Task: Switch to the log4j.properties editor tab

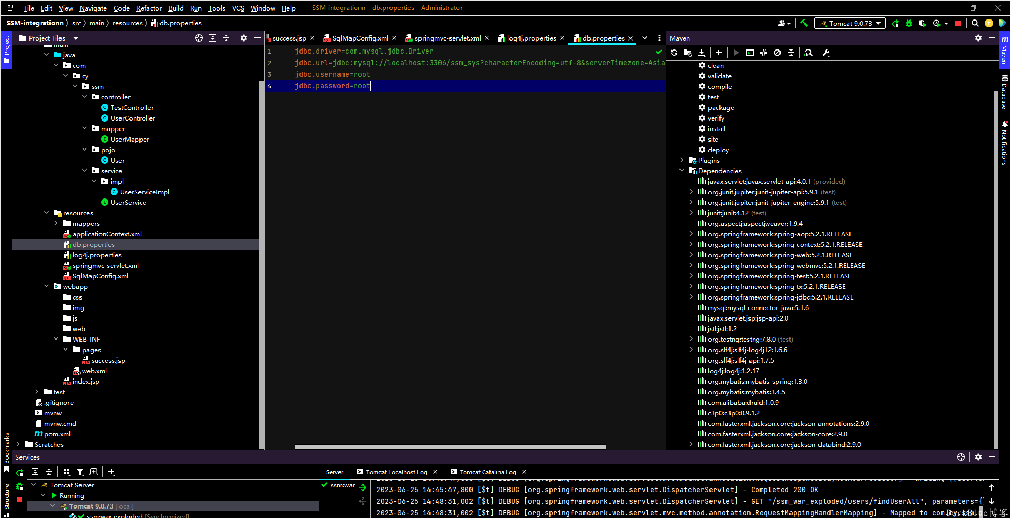Action: click(531, 38)
